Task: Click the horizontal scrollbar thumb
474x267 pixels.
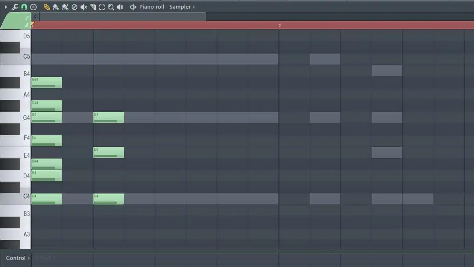Action: (x=123, y=16)
